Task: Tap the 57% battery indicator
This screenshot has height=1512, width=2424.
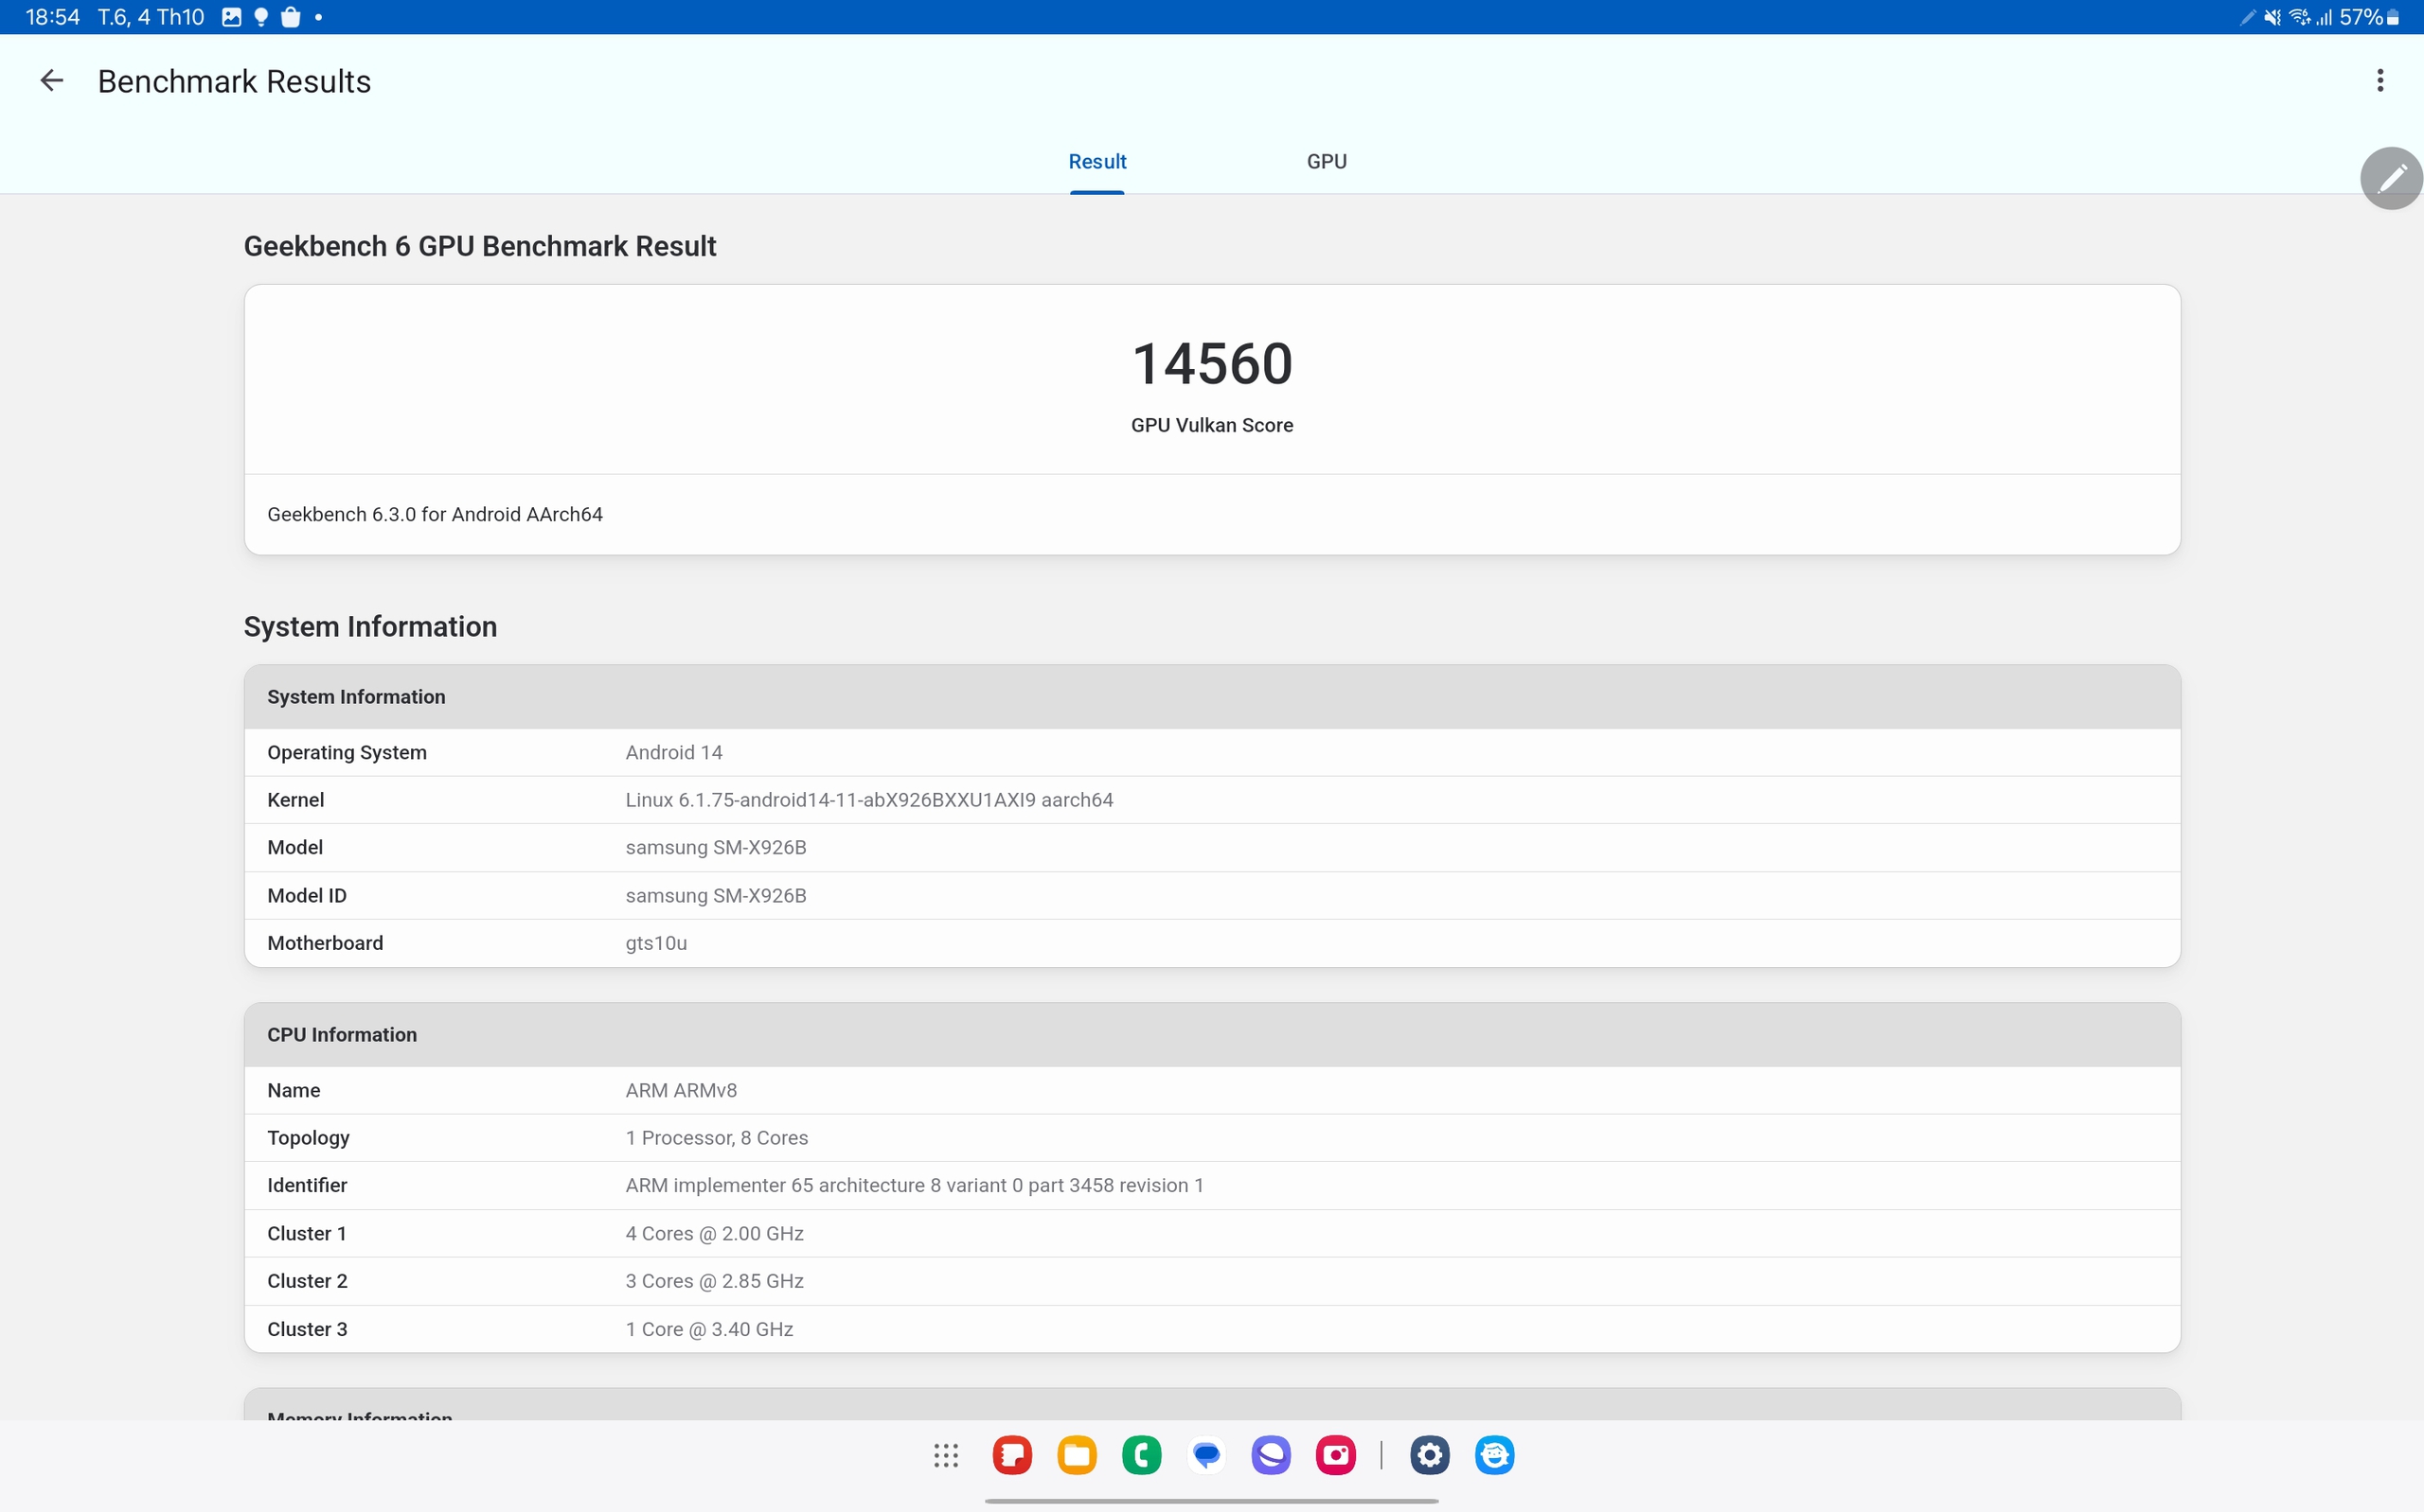Action: pos(2369,17)
